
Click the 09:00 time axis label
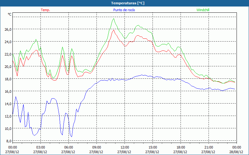(96, 148)
